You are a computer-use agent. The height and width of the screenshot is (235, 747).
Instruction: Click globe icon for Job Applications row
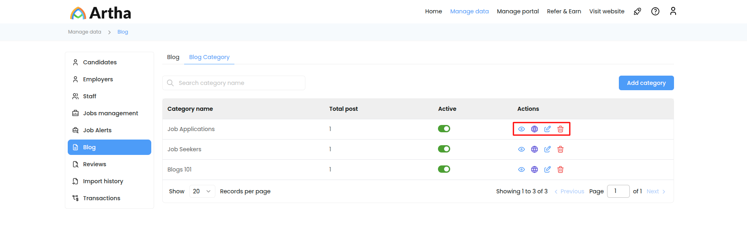(534, 129)
